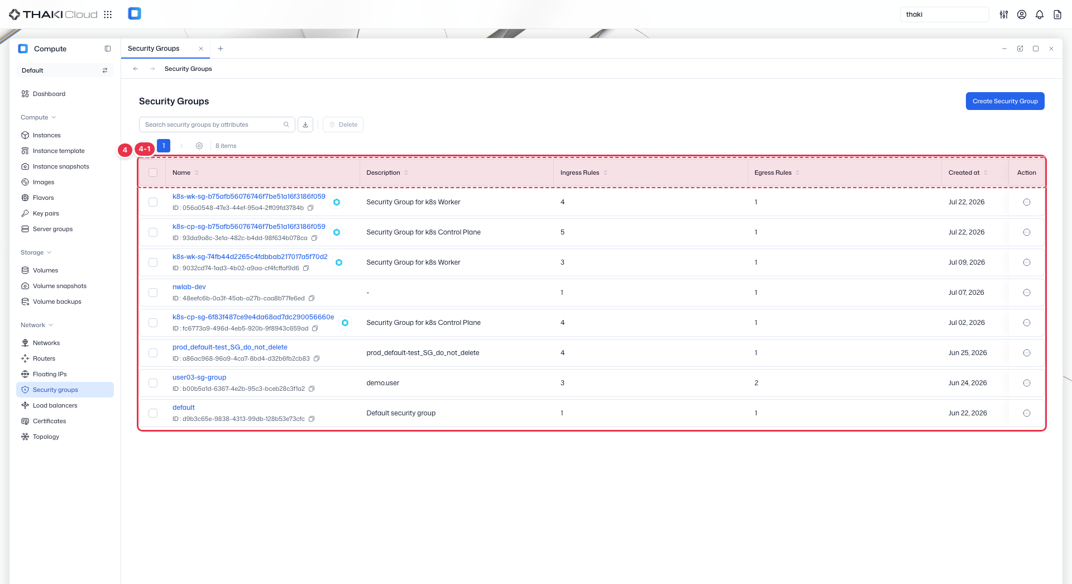Open the document icon in top bar
The height and width of the screenshot is (584, 1072).
pyautogui.click(x=1057, y=15)
